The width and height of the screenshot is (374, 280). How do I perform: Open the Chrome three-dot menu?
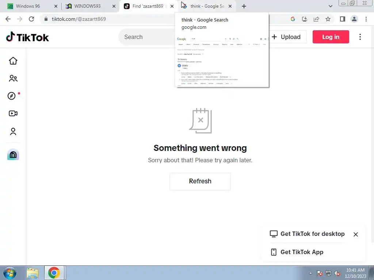(x=366, y=19)
